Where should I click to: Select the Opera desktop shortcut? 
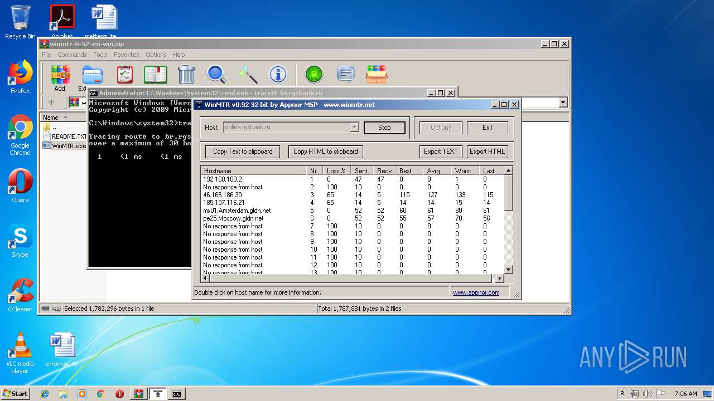pyautogui.click(x=20, y=186)
